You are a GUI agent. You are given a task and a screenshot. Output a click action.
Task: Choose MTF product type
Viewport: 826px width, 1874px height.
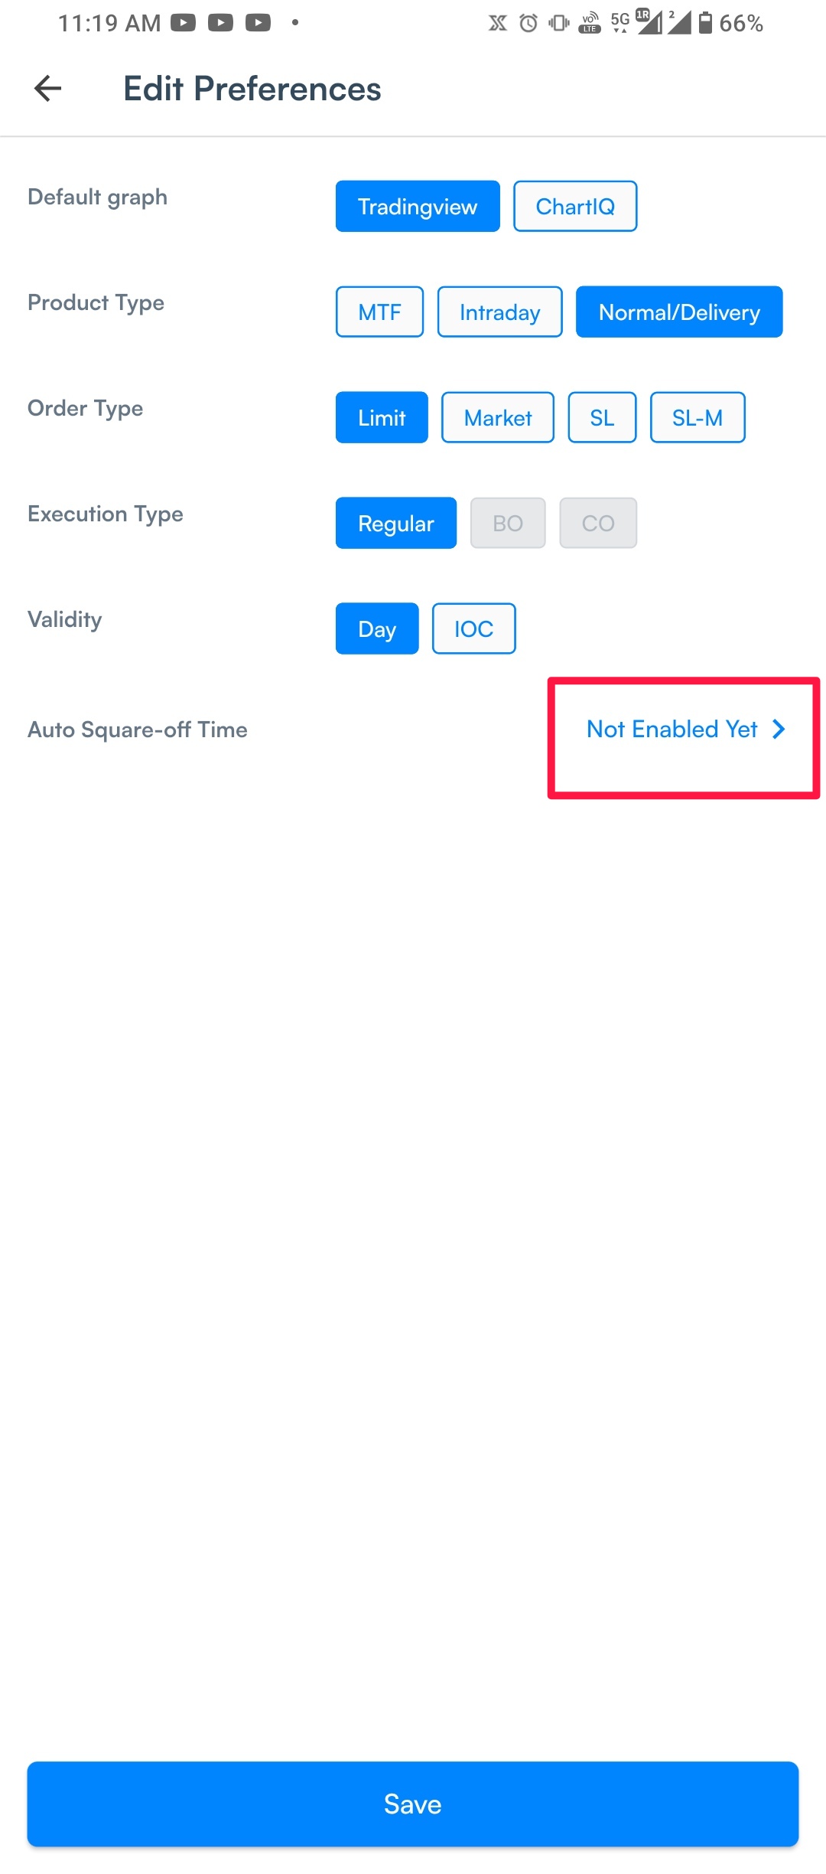coord(379,312)
